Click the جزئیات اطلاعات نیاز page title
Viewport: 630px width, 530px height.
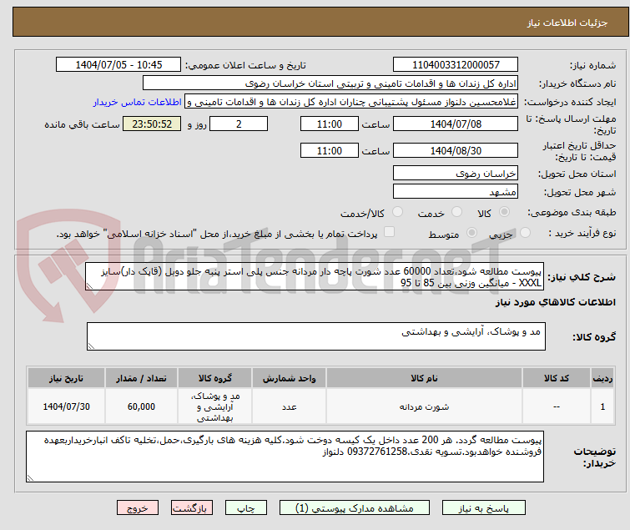(x=567, y=23)
